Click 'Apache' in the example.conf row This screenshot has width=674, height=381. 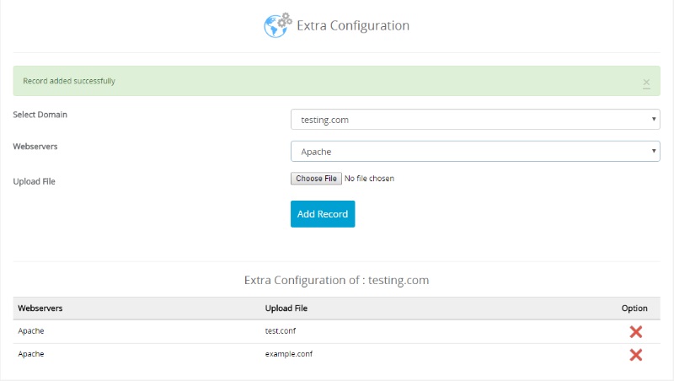click(x=31, y=354)
